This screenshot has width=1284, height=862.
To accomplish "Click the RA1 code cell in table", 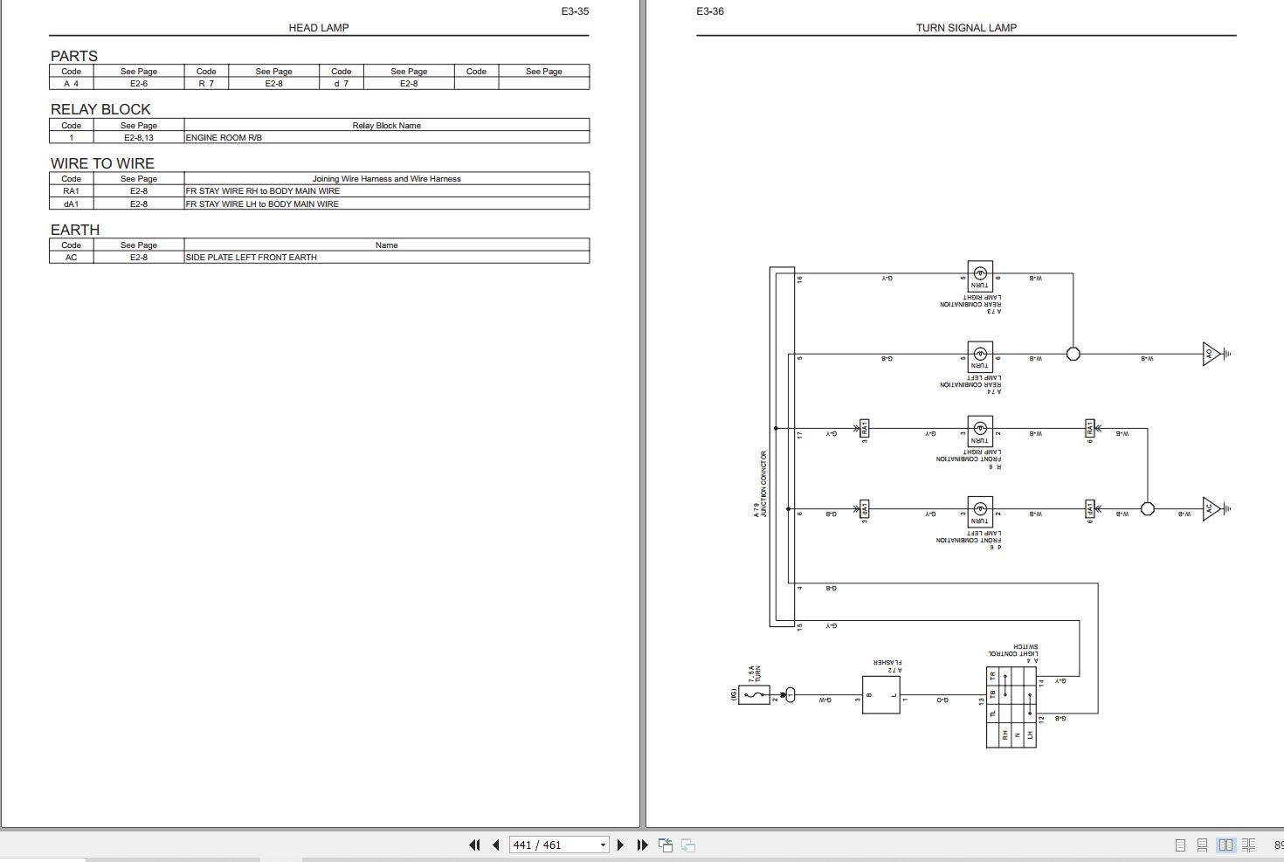I will point(72,190).
